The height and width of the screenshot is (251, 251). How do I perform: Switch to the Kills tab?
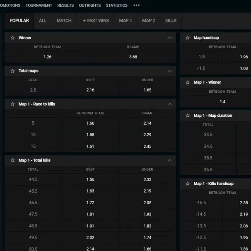pyautogui.click(x=171, y=21)
